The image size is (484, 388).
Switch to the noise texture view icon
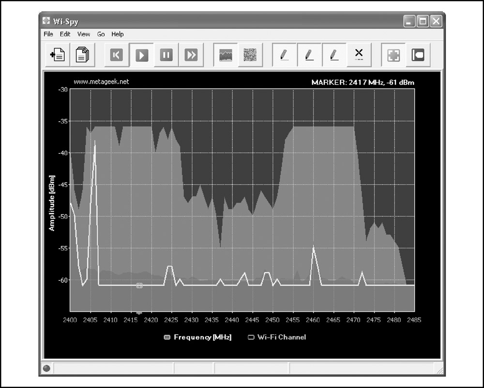pos(250,55)
